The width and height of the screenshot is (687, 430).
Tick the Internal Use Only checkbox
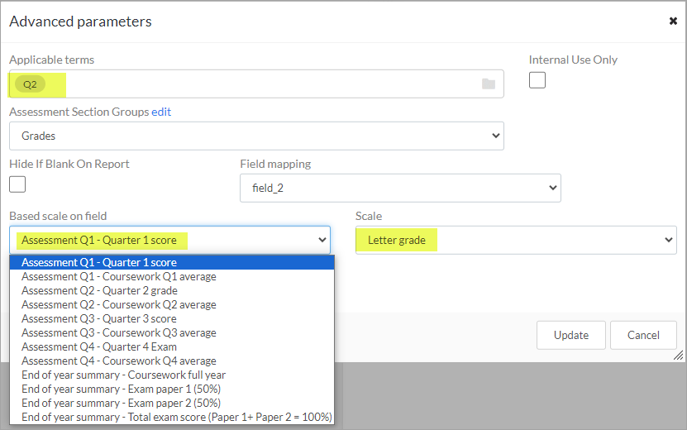(x=537, y=80)
